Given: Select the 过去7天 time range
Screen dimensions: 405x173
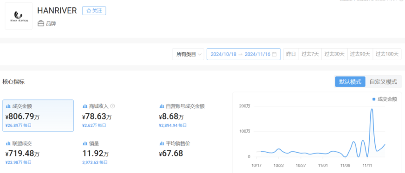Looking at the screenshot, I should 310,54.
